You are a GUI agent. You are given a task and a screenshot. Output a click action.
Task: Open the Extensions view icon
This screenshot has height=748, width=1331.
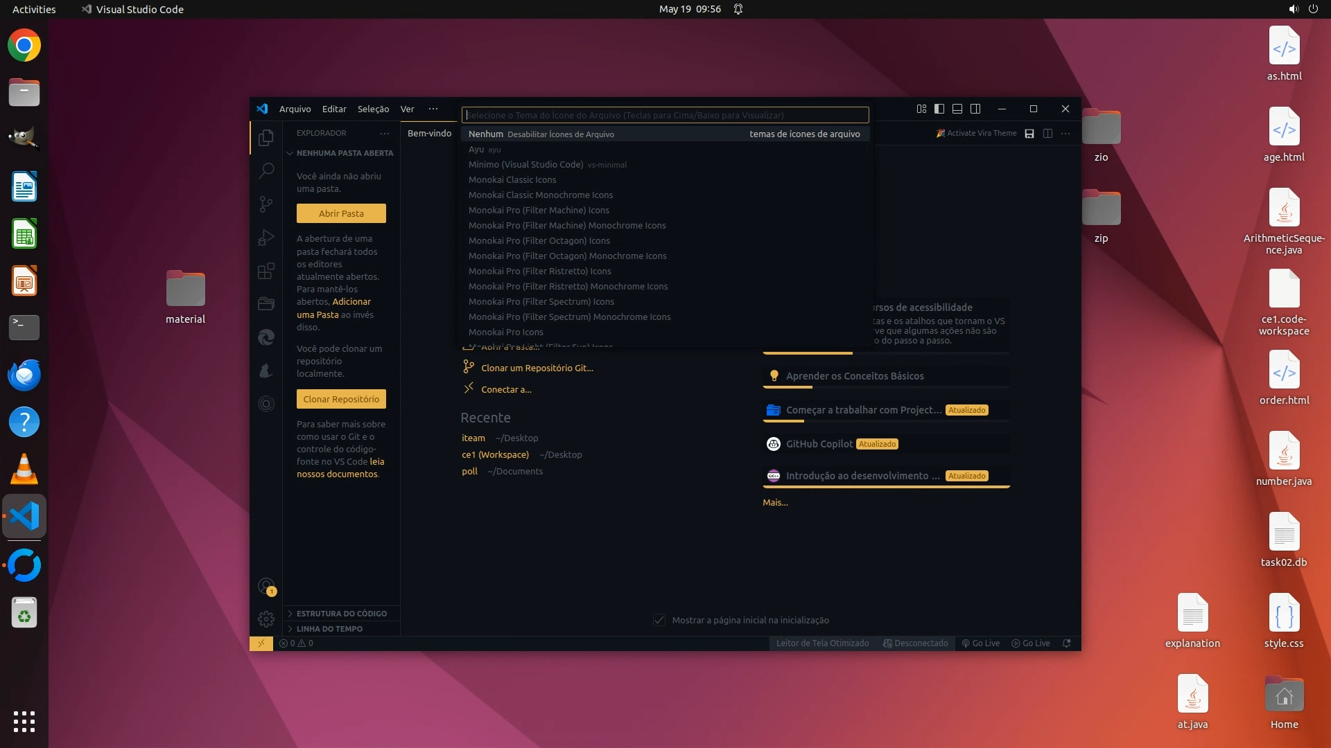click(266, 271)
